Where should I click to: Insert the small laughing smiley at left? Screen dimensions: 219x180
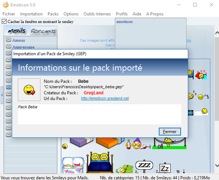click(65, 146)
